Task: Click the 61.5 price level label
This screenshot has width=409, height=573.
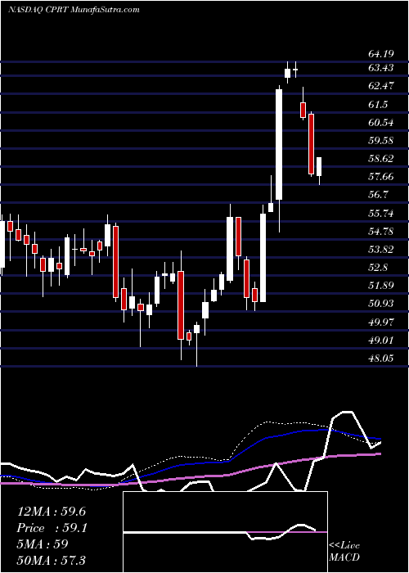Action: point(378,105)
